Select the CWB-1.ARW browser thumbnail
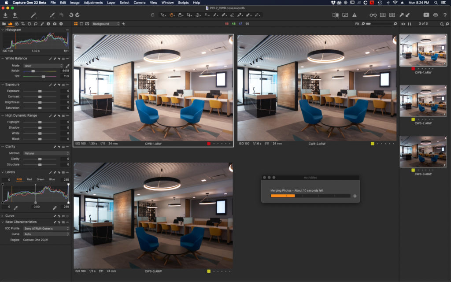The image size is (451, 282). (x=423, y=50)
